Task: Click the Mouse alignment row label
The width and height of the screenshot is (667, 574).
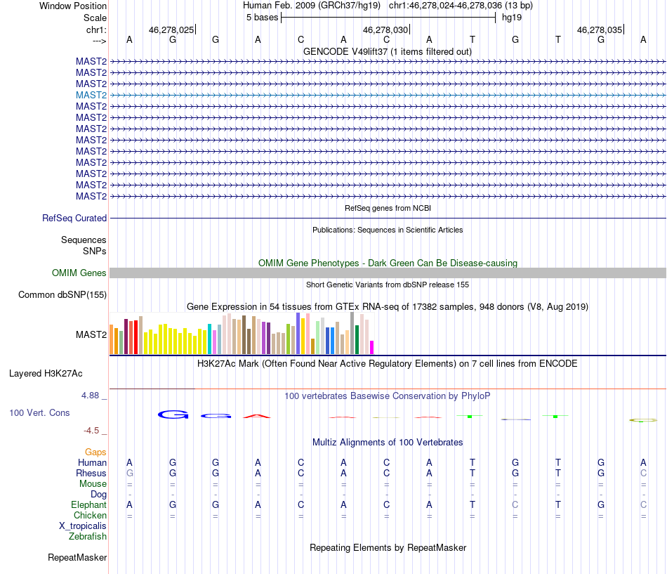Action: pos(93,484)
